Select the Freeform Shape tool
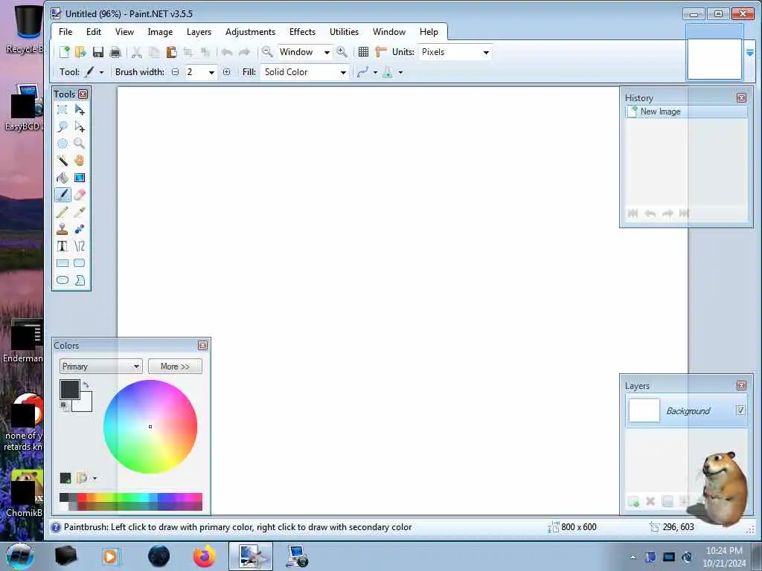Viewport: 762px width, 571px height. [80, 280]
